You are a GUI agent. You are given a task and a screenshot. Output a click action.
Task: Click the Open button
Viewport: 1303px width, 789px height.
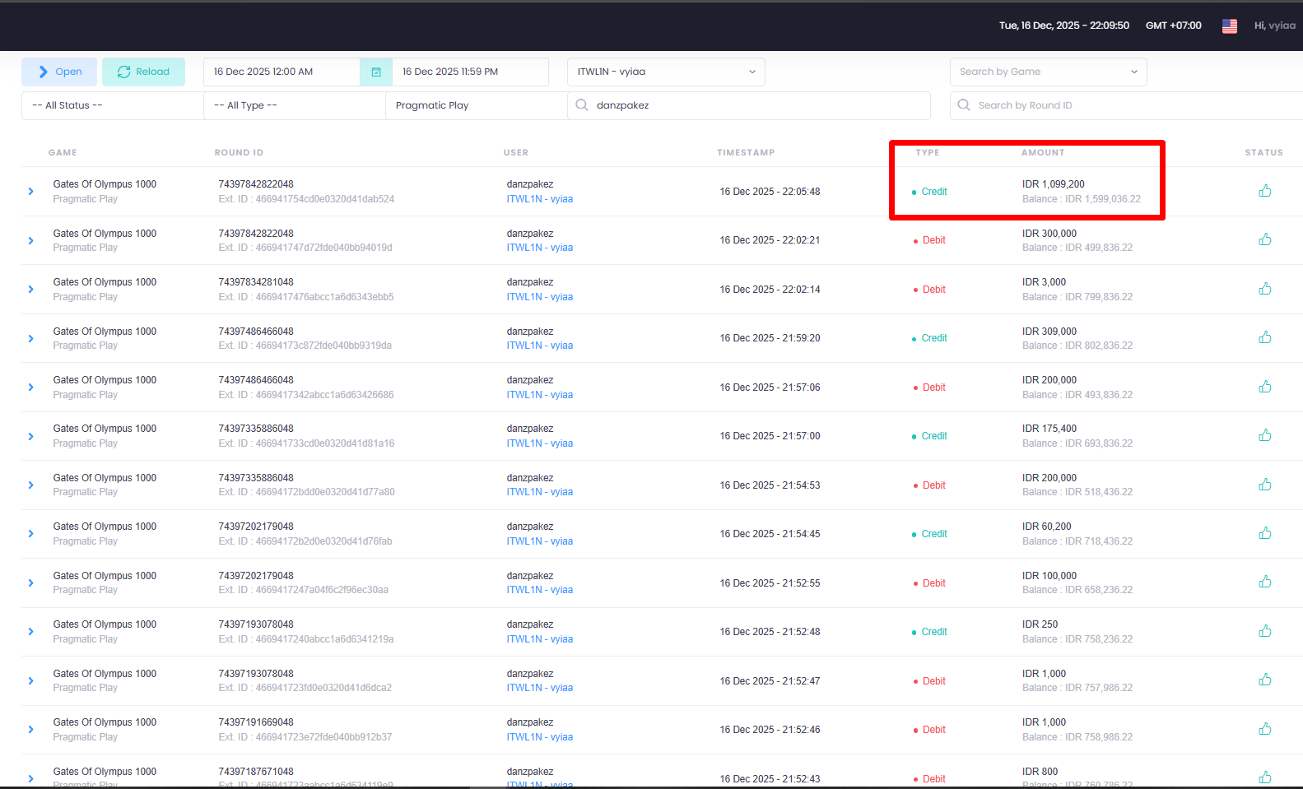[x=59, y=72]
